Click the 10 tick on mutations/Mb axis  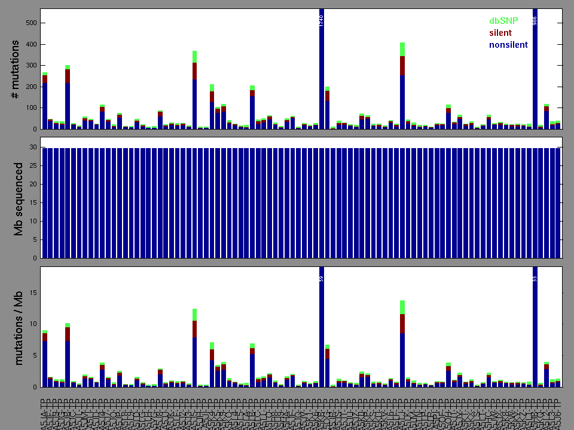pos(33,324)
